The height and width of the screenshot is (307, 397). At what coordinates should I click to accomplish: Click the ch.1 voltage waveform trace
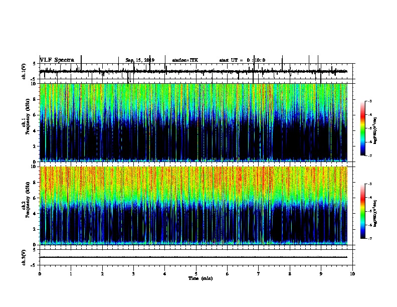193,71
